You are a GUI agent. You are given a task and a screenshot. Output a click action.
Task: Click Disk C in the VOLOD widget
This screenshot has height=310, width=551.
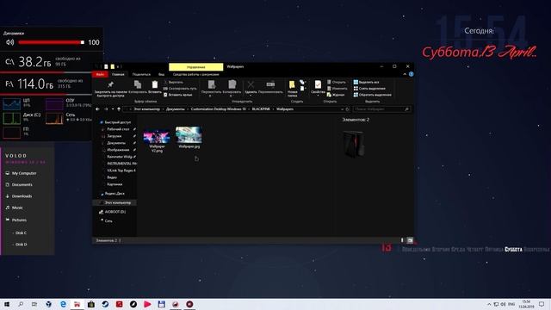pyautogui.click(x=21, y=233)
